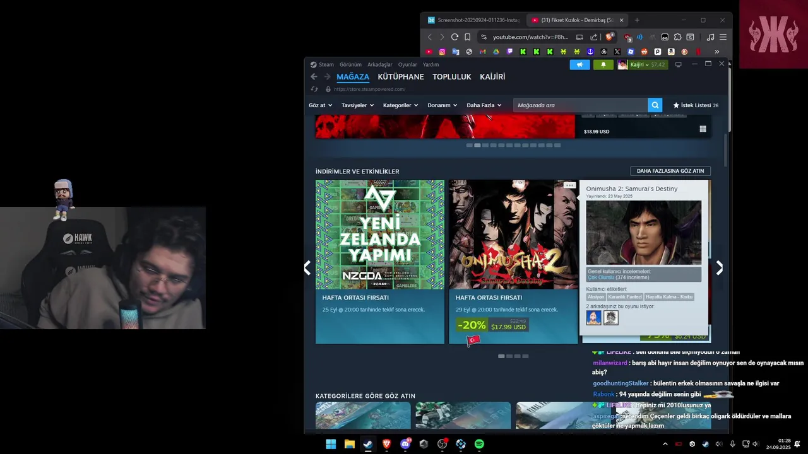Image resolution: width=808 pixels, height=454 pixels.
Task: Open the Gmail bookmark in Brave bookmarks bar
Action: coord(483,52)
